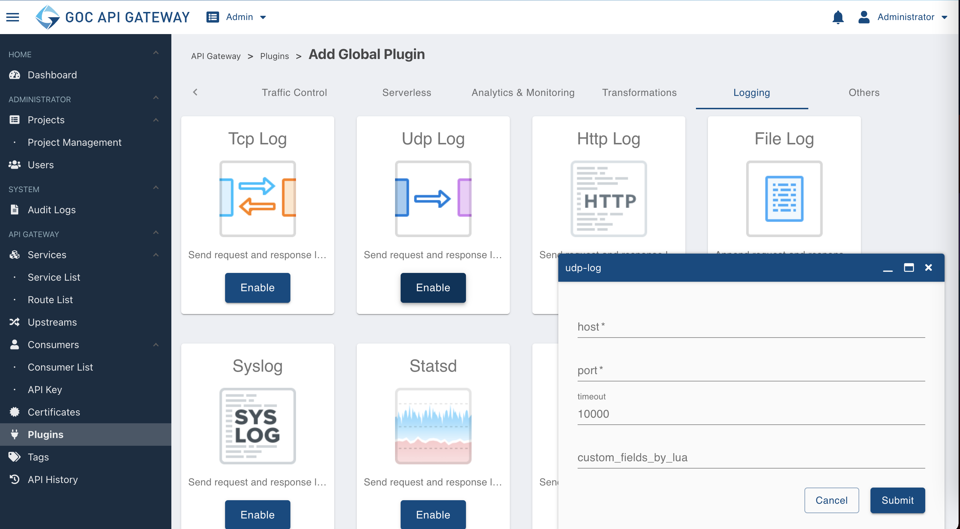Switch to the Transformations tab
The height and width of the screenshot is (529, 960).
click(x=639, y=92)
